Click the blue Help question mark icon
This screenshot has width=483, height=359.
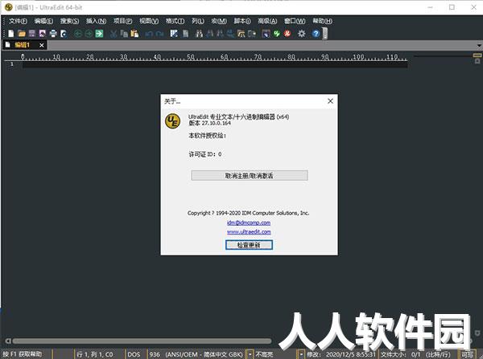coord(316,34)
